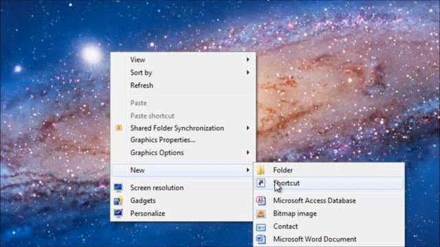The height and width of the screenshot is (247, 440).
Task: Click the greyed Paste entry
Action: [x=183, y=103]
